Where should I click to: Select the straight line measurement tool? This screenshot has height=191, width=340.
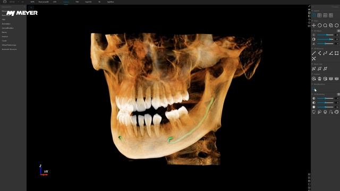(x=314, y=53)
